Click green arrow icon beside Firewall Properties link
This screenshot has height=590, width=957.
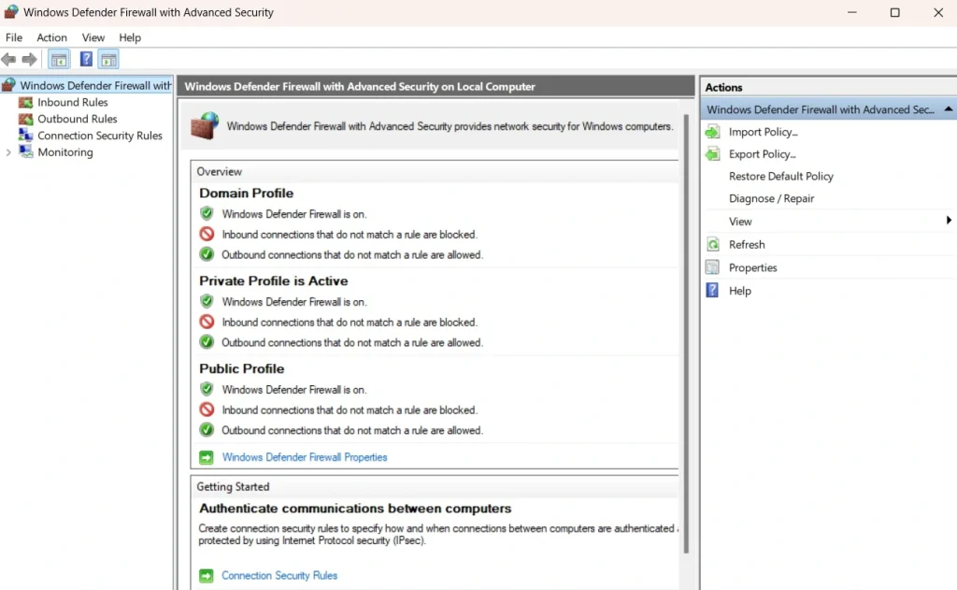point(207,457)
